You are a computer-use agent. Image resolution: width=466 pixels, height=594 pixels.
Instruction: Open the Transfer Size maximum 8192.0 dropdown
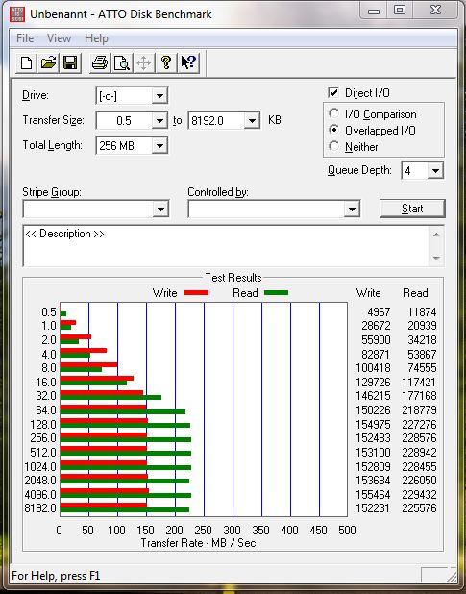(x=252, y=121)
